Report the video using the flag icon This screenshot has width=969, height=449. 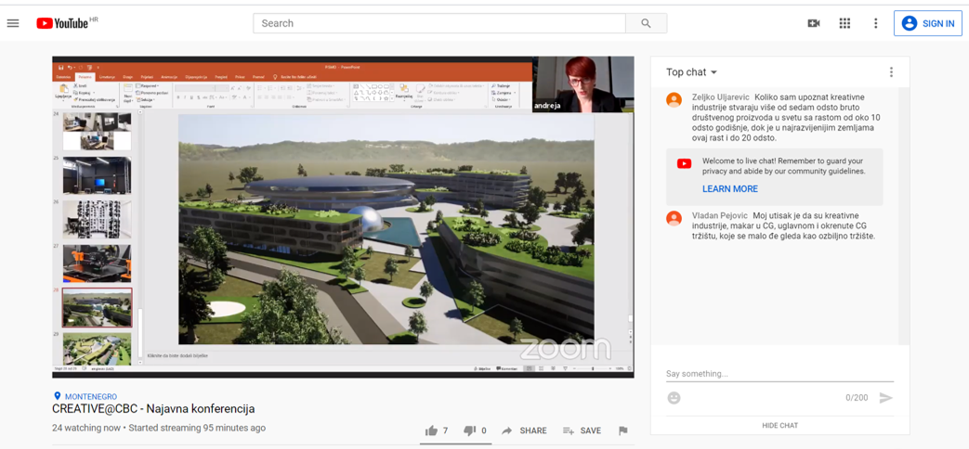623,430
